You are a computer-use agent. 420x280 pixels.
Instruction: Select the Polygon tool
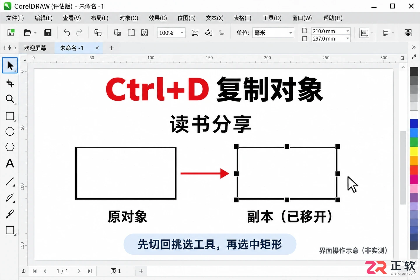10,147
